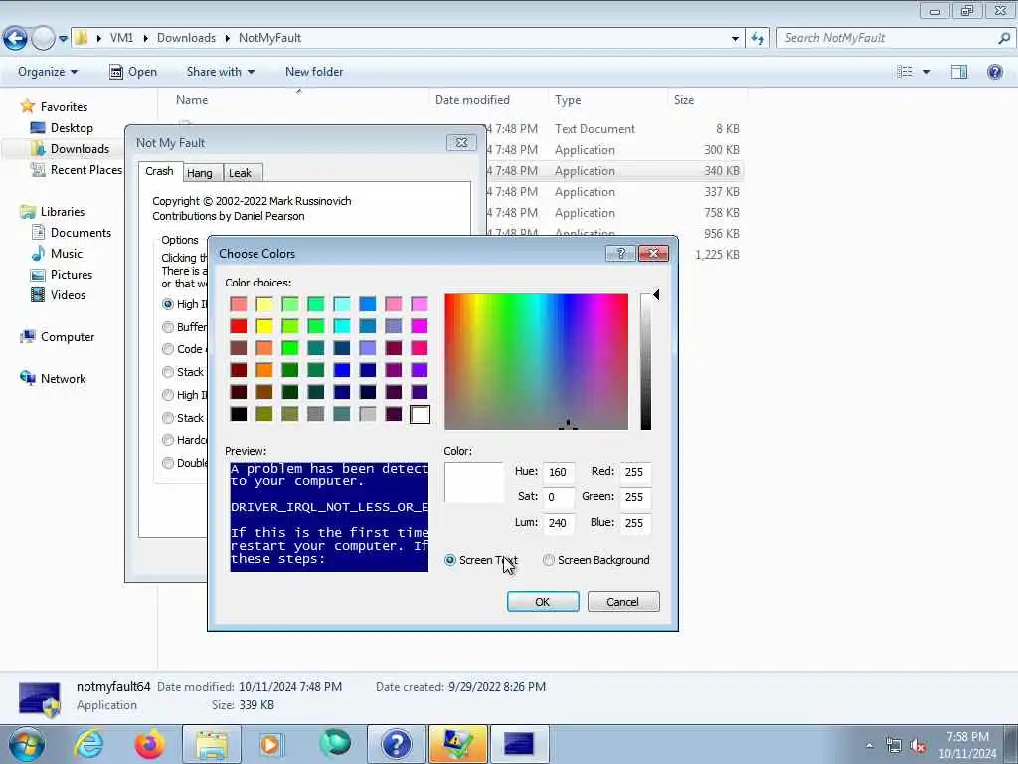
Task: Open the change view dropdown arrow
Action: (x=926, y=72)
